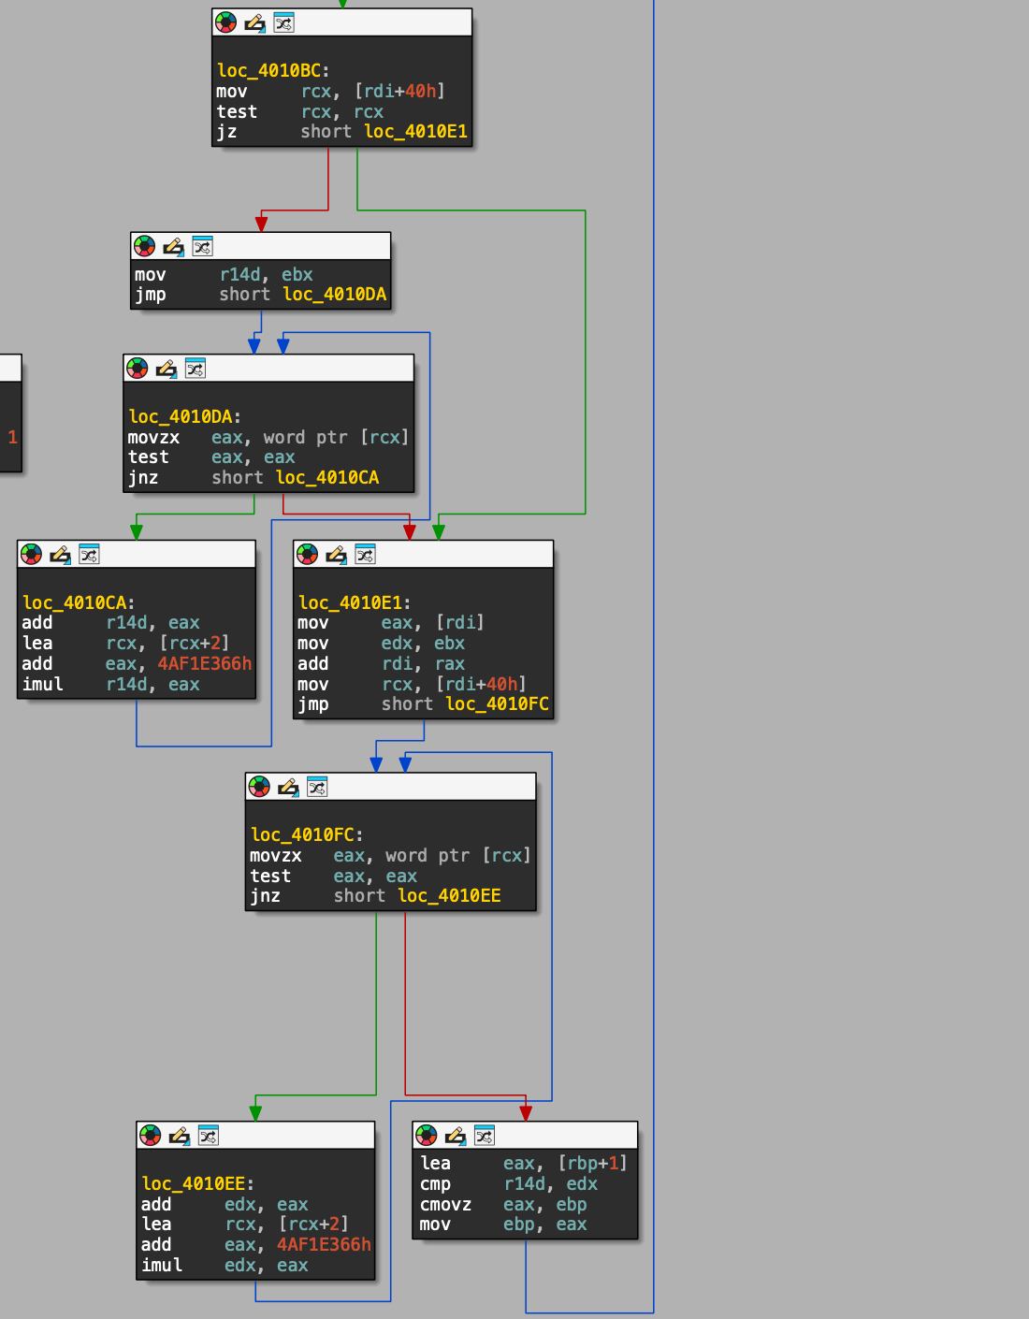Click pencil edit icon on 'lea eax, [rbp+1]' block
The width and height of the screenshot is (1029, 1319).
click(455, 1136)
